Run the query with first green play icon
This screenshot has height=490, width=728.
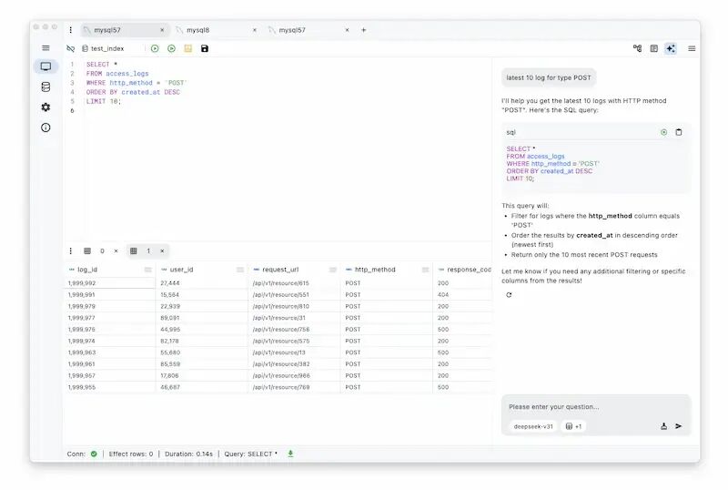coord(155,48)
